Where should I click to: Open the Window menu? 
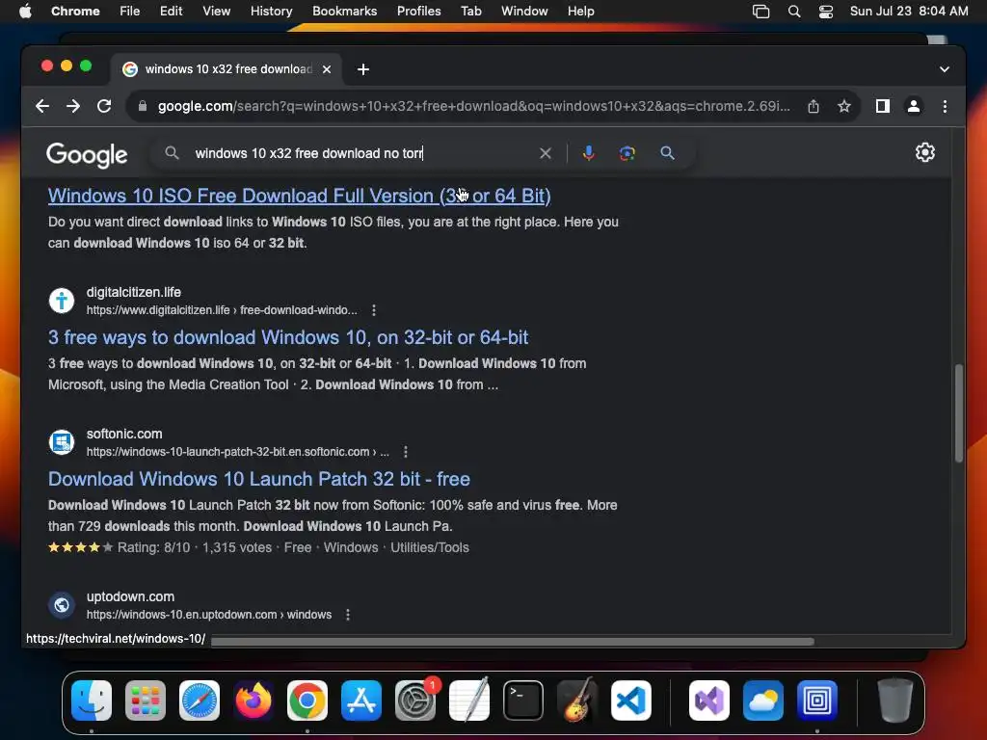[524, 11]
